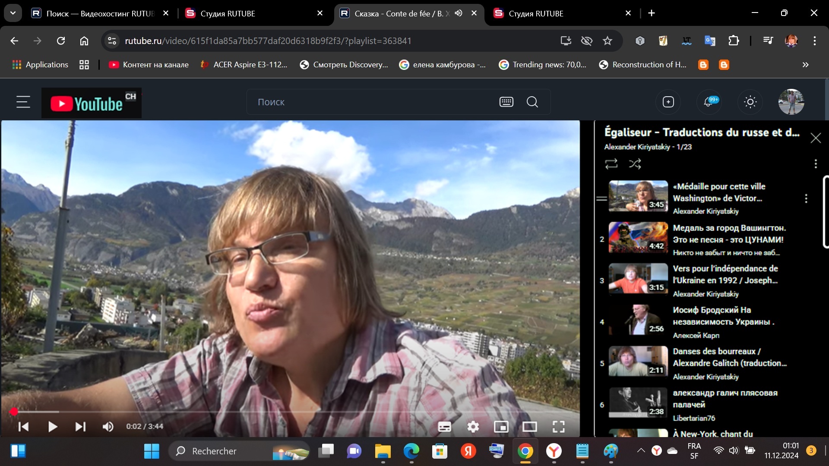The height and width of the screenshot is (466, 829).
Task: Open Контент на канале bookmark
Action: point(149,65)
